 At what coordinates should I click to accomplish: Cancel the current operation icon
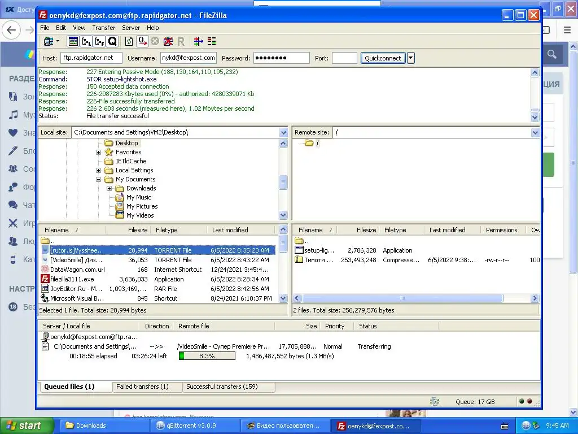click(x=155, y=41)
